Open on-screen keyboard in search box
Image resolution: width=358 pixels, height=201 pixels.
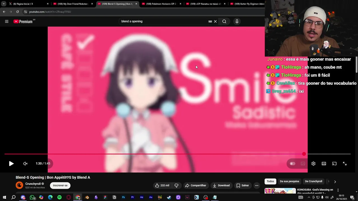pos(210,21)
